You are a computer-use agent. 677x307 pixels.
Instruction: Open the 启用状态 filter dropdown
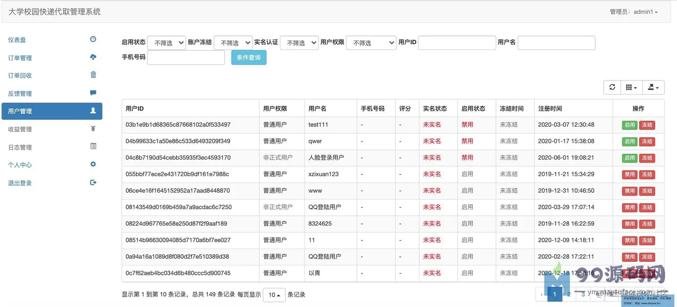(x=167, y=43)
